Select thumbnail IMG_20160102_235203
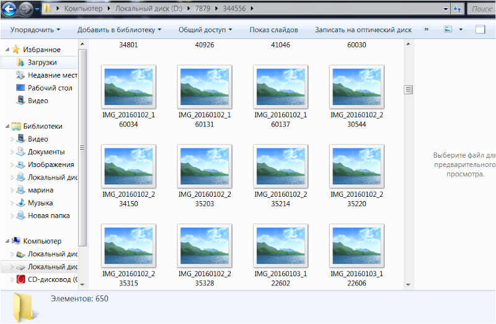This screenshot has height=324, width=496. click(x=205, y=166)
